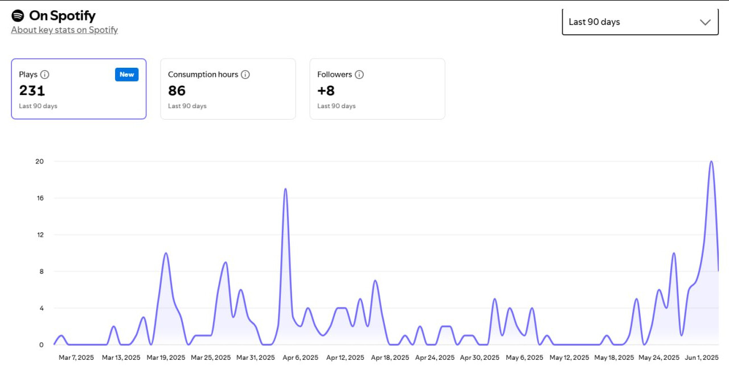Click the 20 y-axis label

[39, 161]
